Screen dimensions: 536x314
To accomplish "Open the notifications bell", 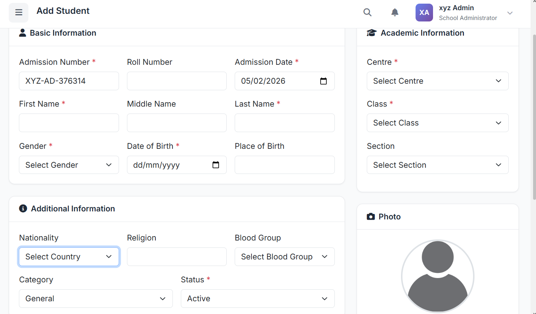I will point(395,13).
